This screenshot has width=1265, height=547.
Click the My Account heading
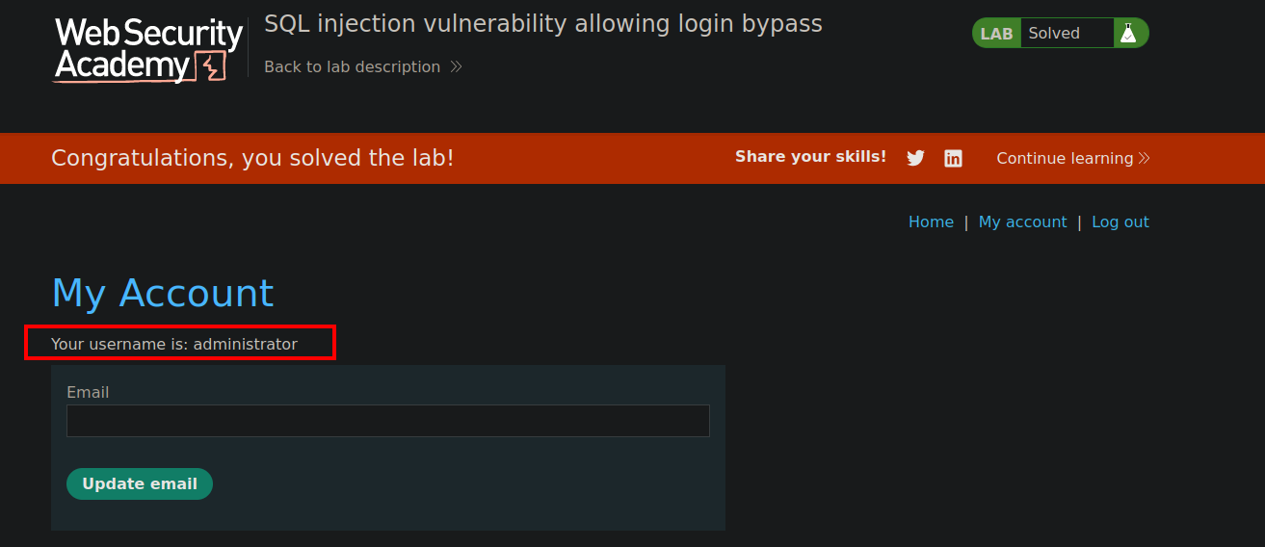(163, 293)
